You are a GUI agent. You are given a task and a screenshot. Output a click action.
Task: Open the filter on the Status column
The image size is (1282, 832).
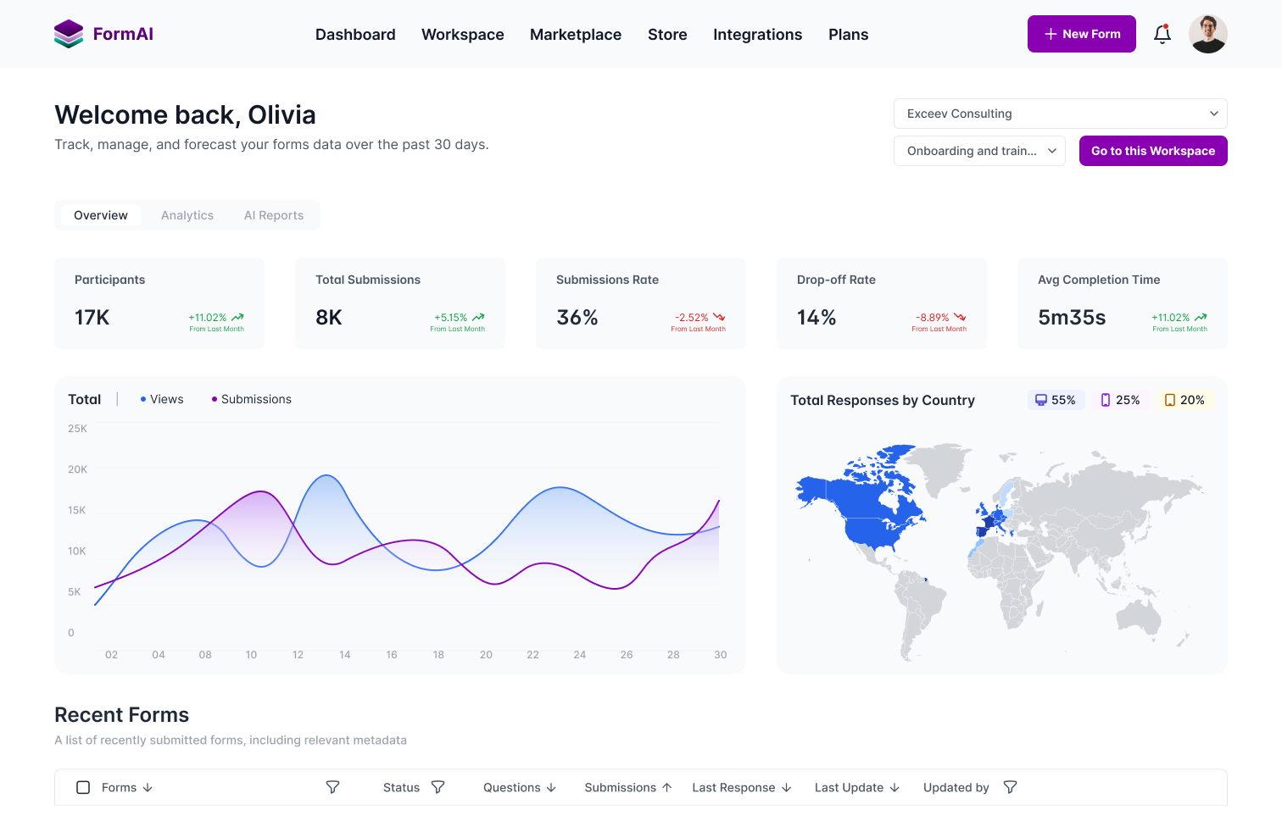coord(438,787)
